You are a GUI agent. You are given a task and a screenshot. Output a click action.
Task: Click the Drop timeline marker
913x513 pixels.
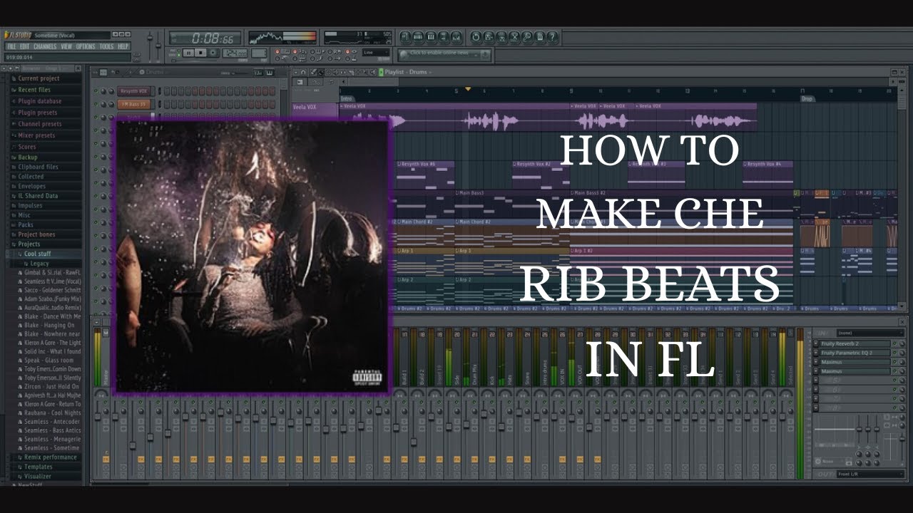coord(807,98)
